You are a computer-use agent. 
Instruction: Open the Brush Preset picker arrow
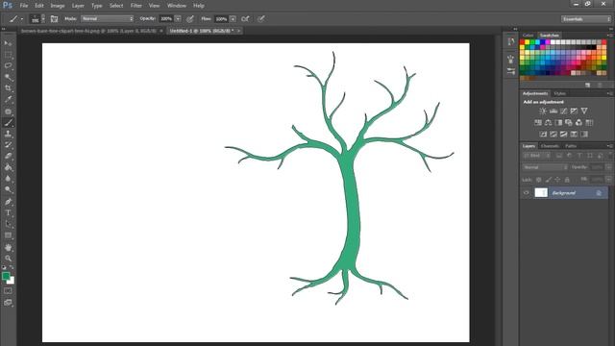(43, 19)
